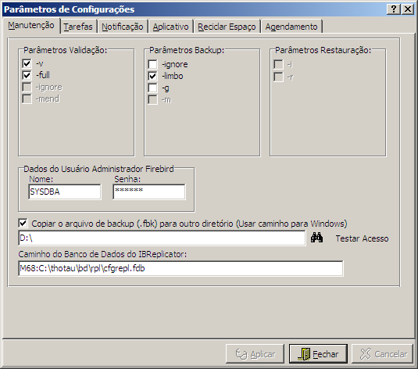
Task: Click the backup copy directory path field
Action: [162, 238]
